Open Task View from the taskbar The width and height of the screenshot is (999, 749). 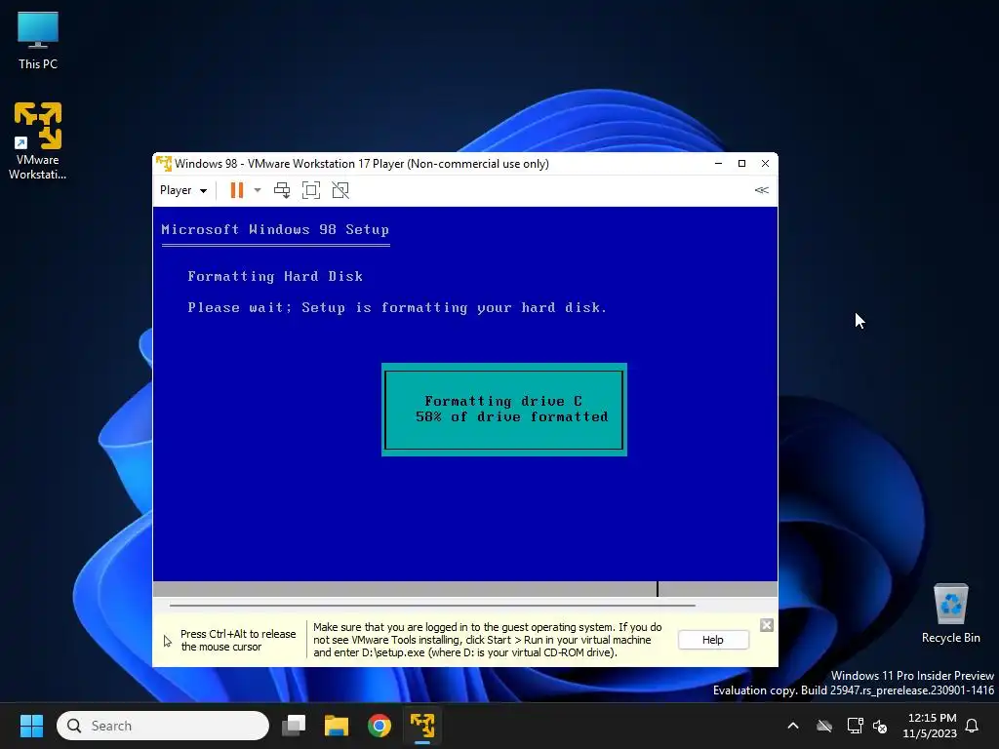click(294, 726)
